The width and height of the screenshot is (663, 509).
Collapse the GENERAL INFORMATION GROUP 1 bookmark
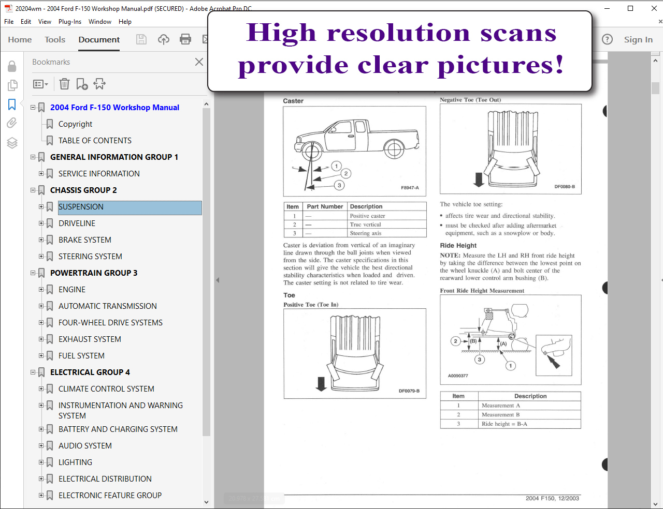(x=33, y=157)
